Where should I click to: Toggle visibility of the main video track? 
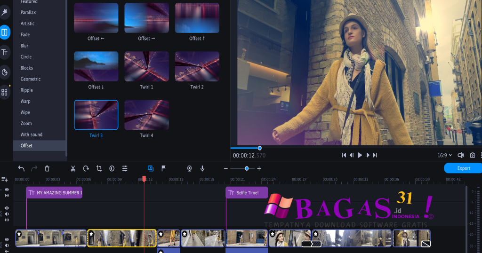point(7,239)
